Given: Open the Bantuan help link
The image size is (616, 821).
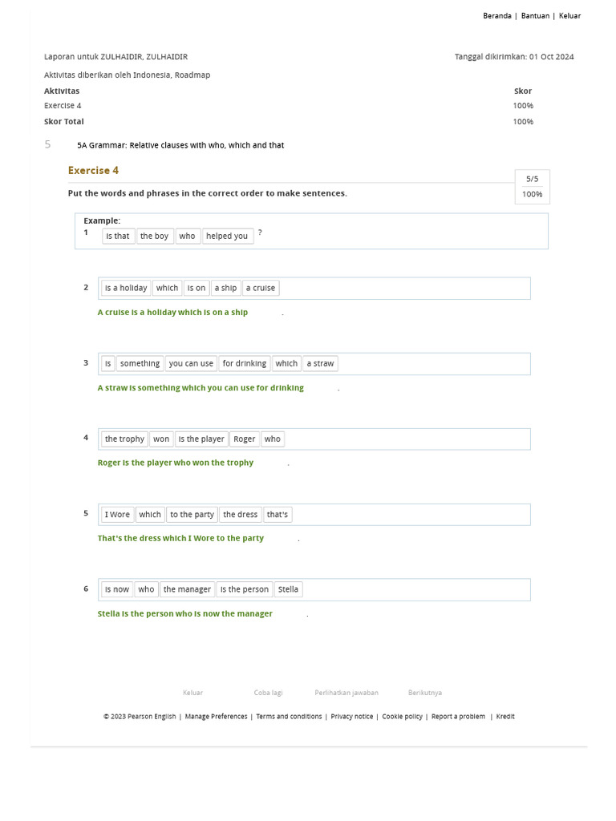Looking at the screenshot, I should [535, 16].
